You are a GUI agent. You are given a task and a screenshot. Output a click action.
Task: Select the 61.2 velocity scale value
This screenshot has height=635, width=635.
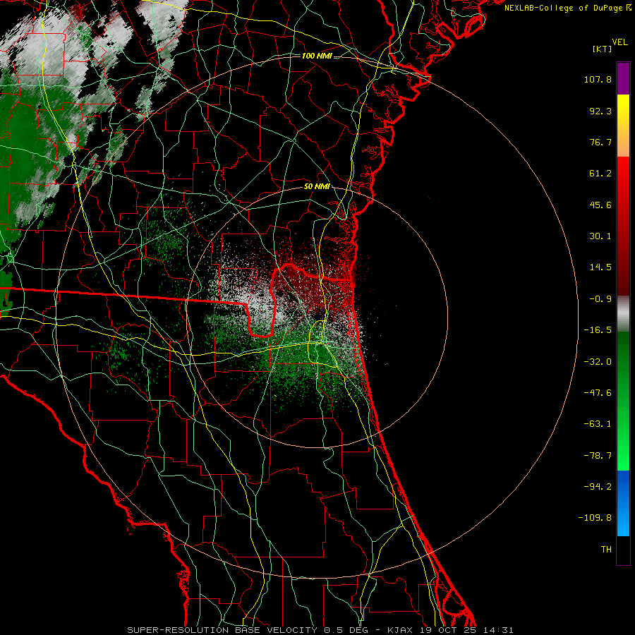[x=600, y=174]
